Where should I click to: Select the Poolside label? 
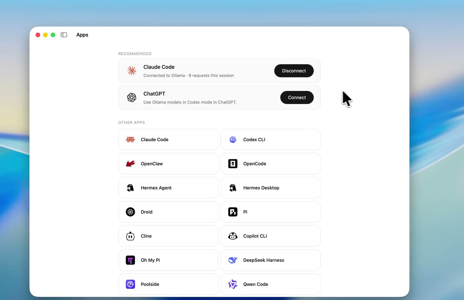point(150,285)
